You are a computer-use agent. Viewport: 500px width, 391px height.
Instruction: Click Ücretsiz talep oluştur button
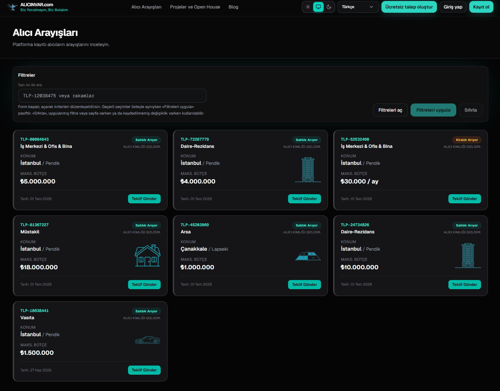tap(409, 7)
